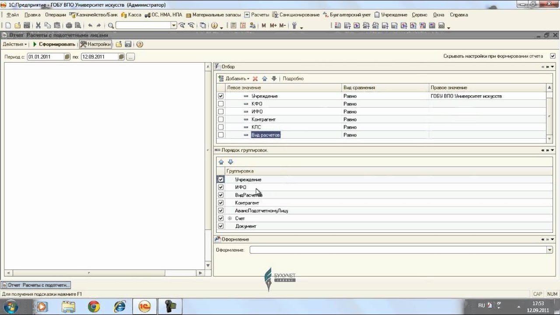The width and height of the screenshot is (560, 315).
Task: Click the horizontal scrollbar of report area
Action: [x=104, y=273]
